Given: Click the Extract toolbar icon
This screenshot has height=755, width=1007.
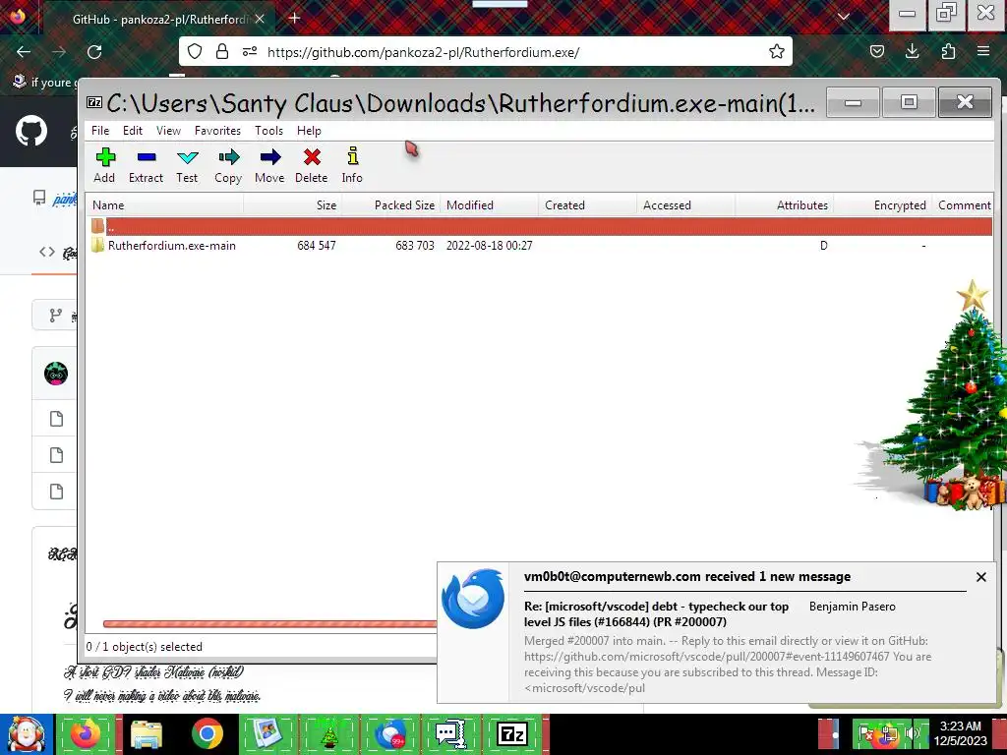Looking at the screenshot, I should pyautogui.click(x=146, y=165).
